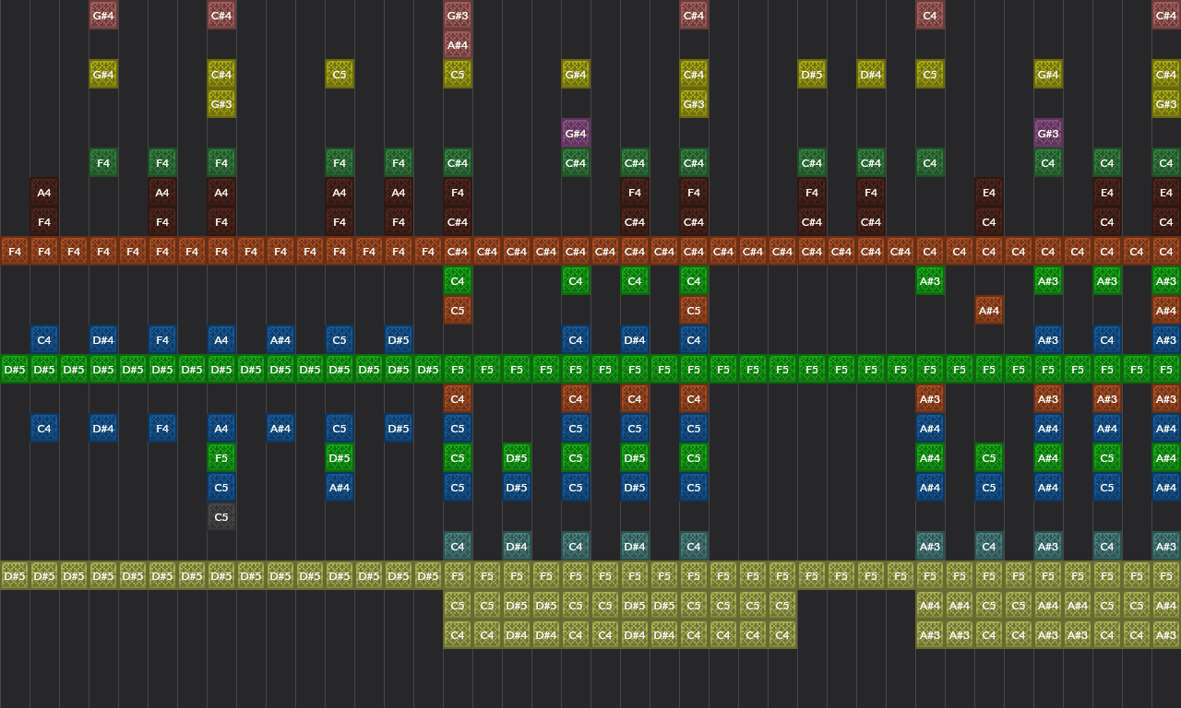Select the gray C5 note block
The width and height of the screenshot is (1181, 708).
[221, 517]
